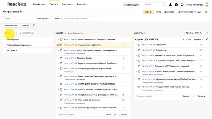The image size is (212, 119).
Task: Add epic with plus button near С завершёнными
Action: [51, 33]
